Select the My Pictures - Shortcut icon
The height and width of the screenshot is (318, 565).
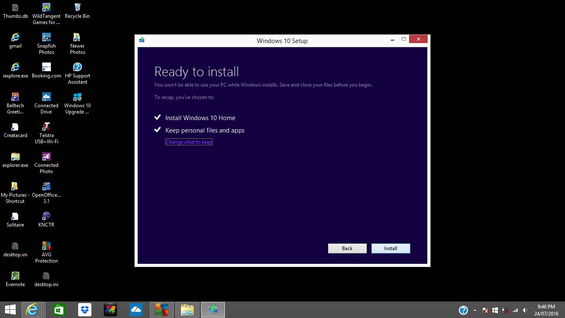pos(15,193)
